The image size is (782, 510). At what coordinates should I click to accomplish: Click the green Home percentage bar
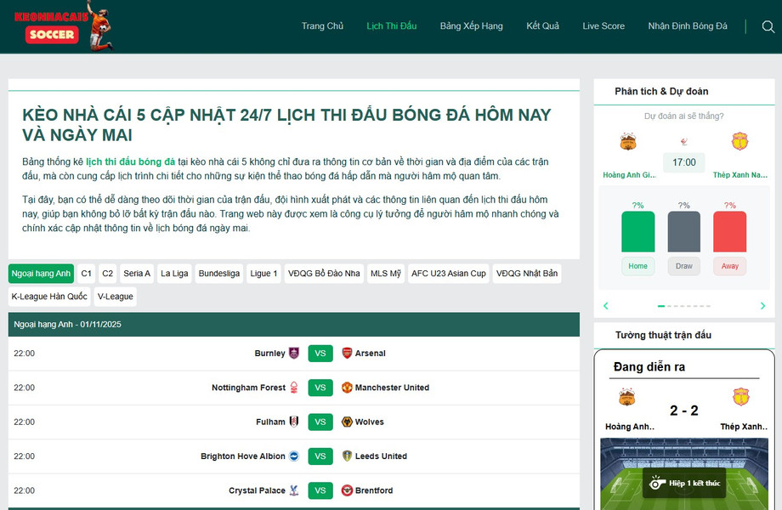[637, 232]
